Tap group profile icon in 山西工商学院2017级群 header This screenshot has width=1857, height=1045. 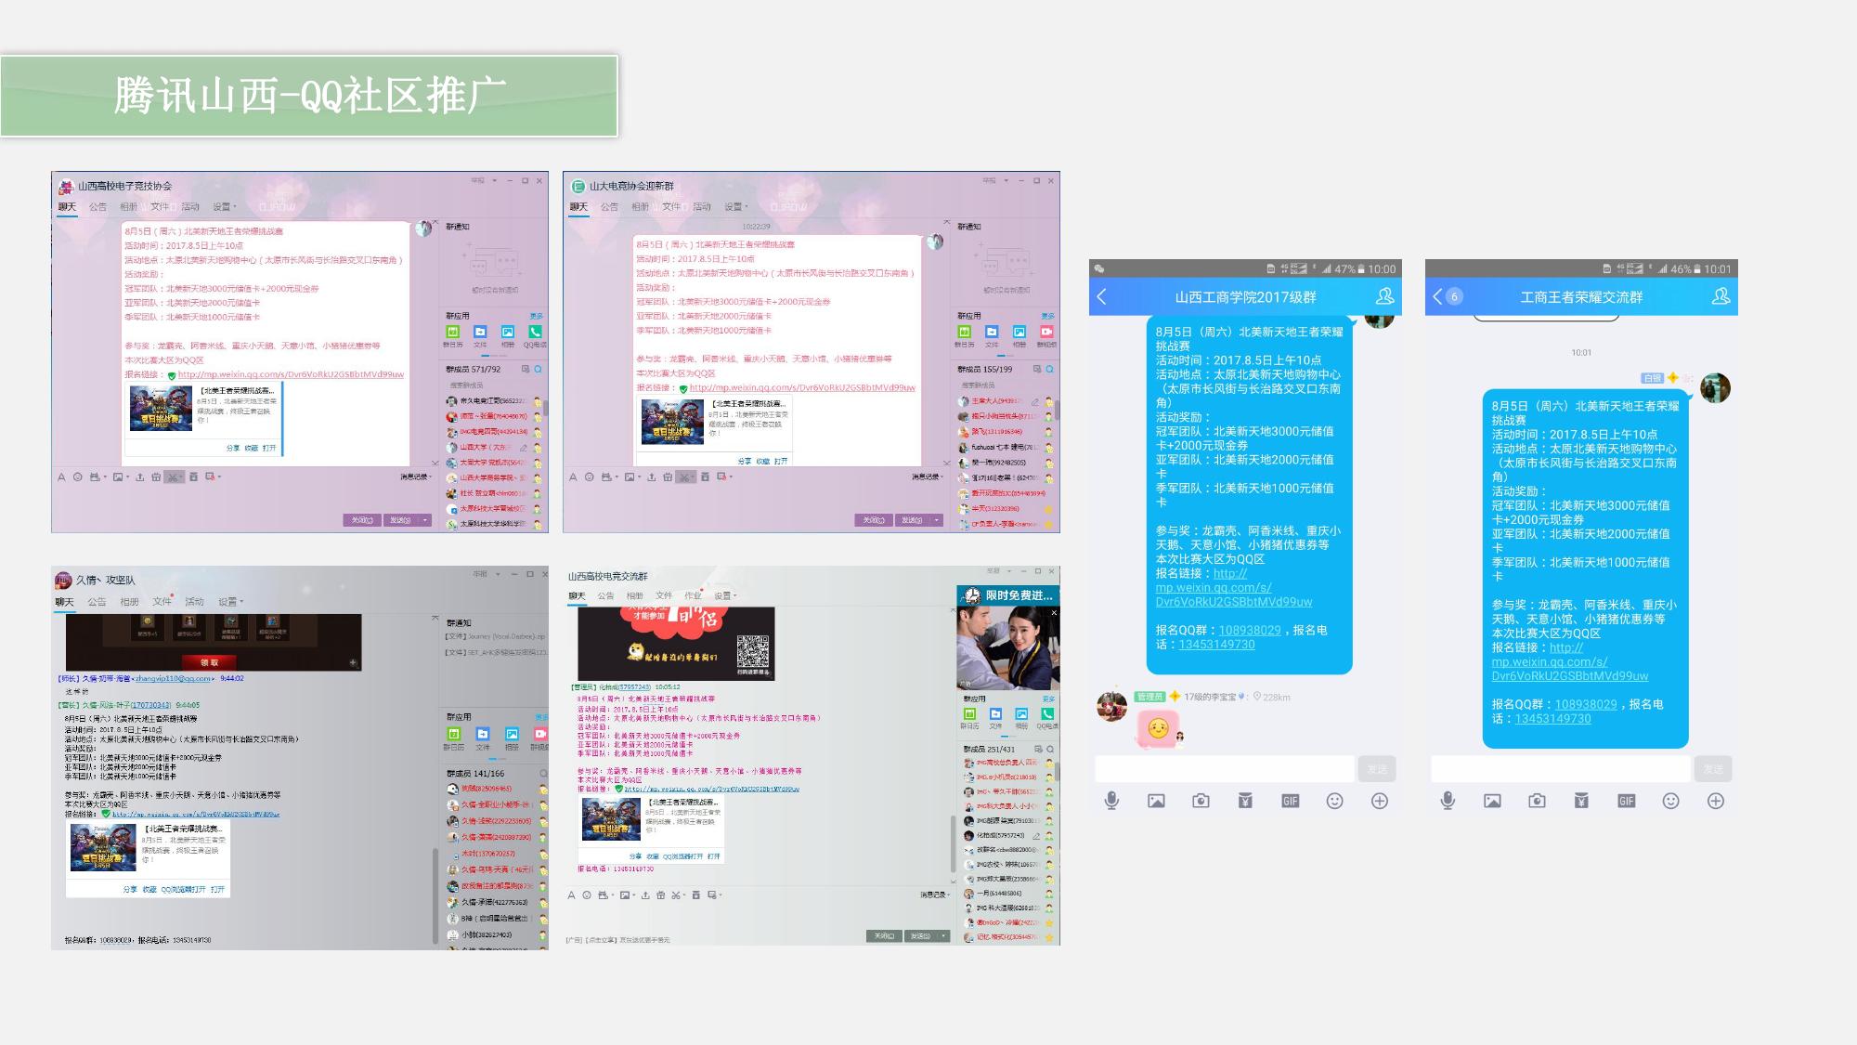coord(1384,296)
